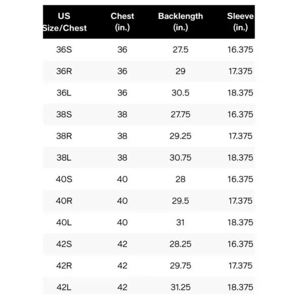Screen dimensions: 294x294
Task: Click the 27.75 backlength value
Action: click(x=180, y=115)
